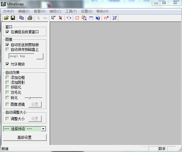Screen dimensions: 182x152
Task: Open the 帮助(H) menu
Action: click(x=102, y=11)
